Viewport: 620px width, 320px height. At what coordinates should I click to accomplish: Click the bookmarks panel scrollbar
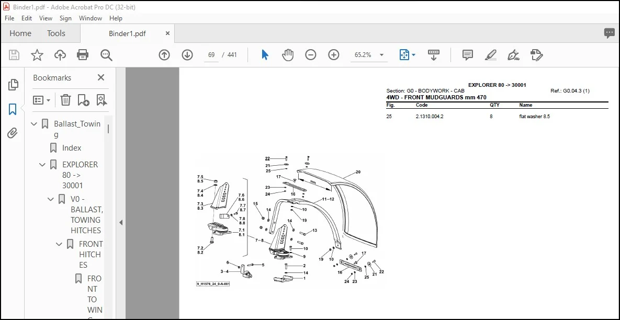coord(108,129)
